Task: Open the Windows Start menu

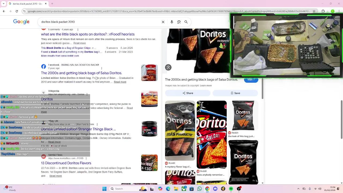Action: click(x=105, y=189)
